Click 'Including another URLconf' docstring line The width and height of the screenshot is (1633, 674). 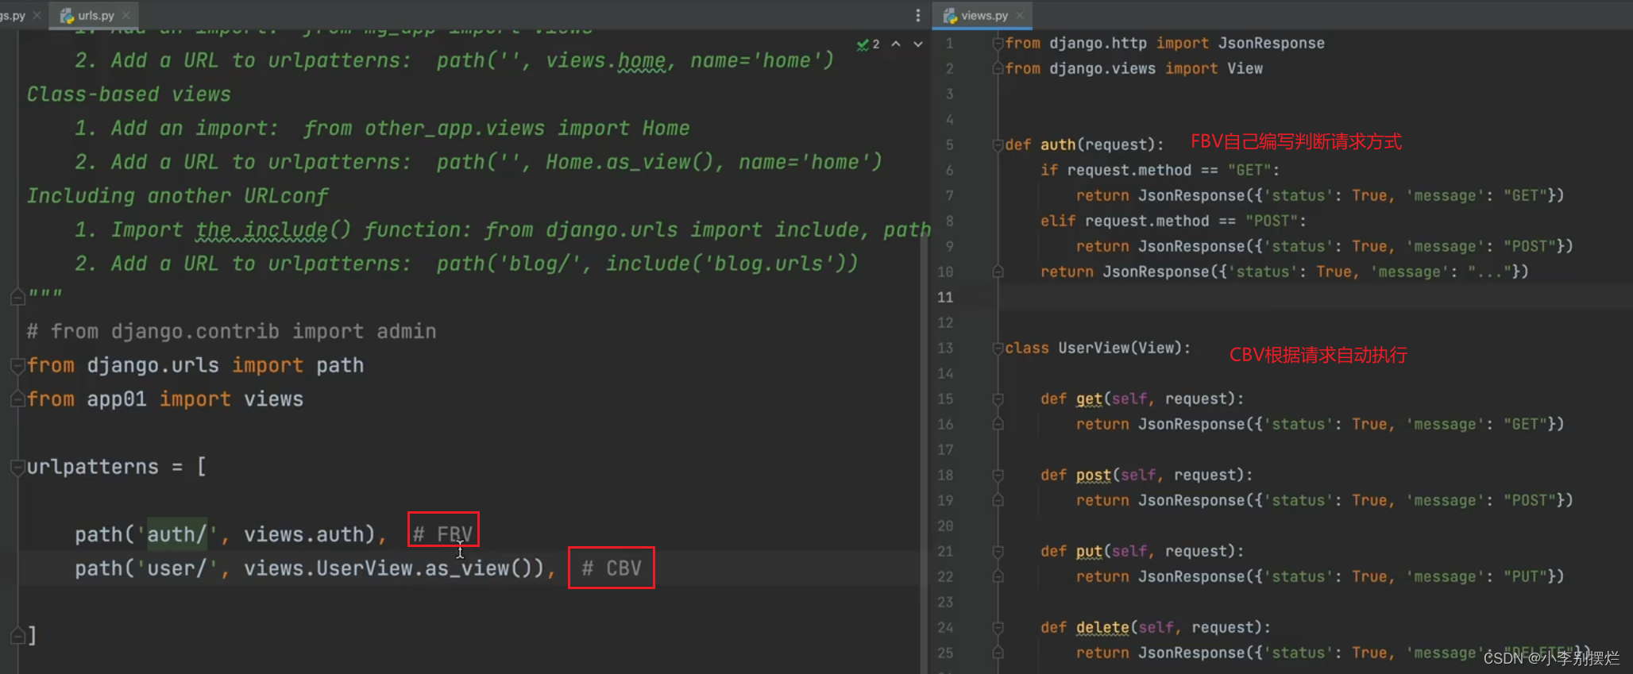178,196
